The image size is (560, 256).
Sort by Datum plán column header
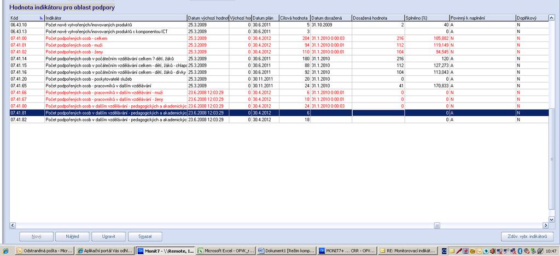265,17
